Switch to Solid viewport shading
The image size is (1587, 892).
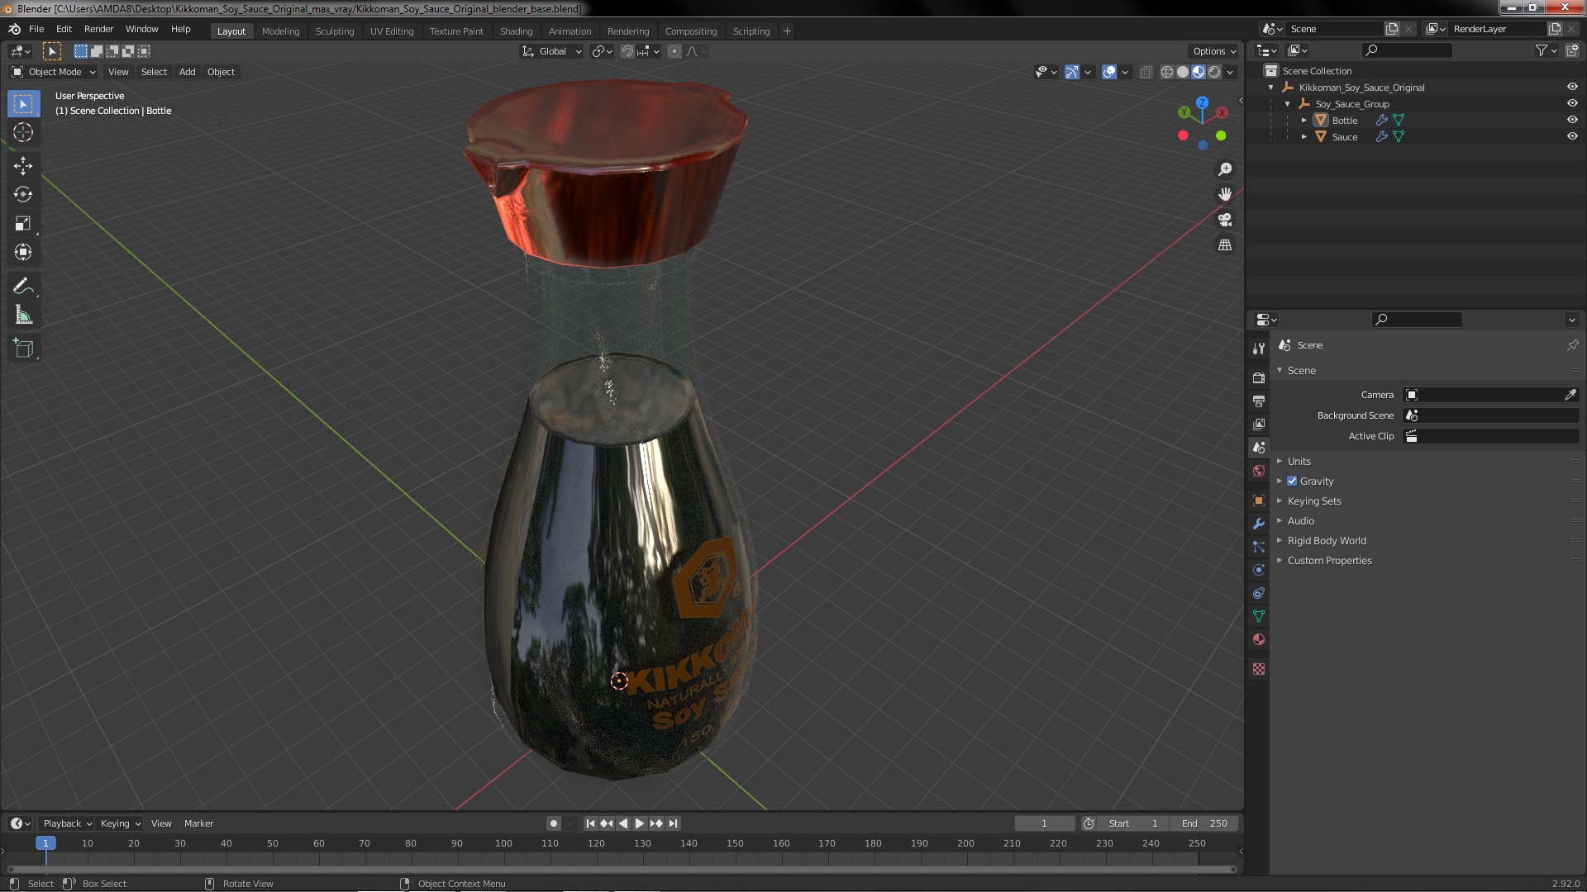(1183, 72)
